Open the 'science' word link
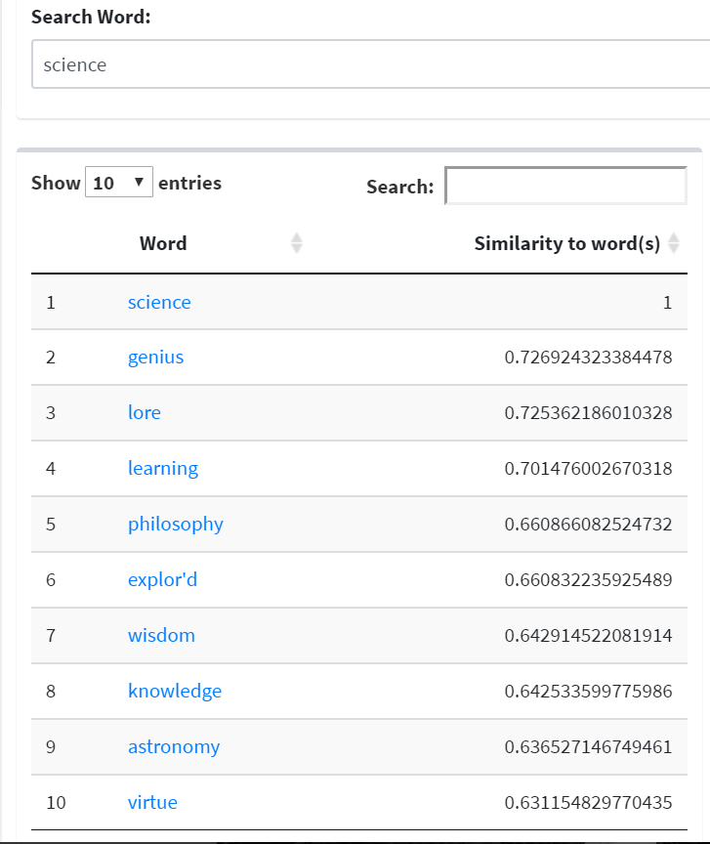 159,302
